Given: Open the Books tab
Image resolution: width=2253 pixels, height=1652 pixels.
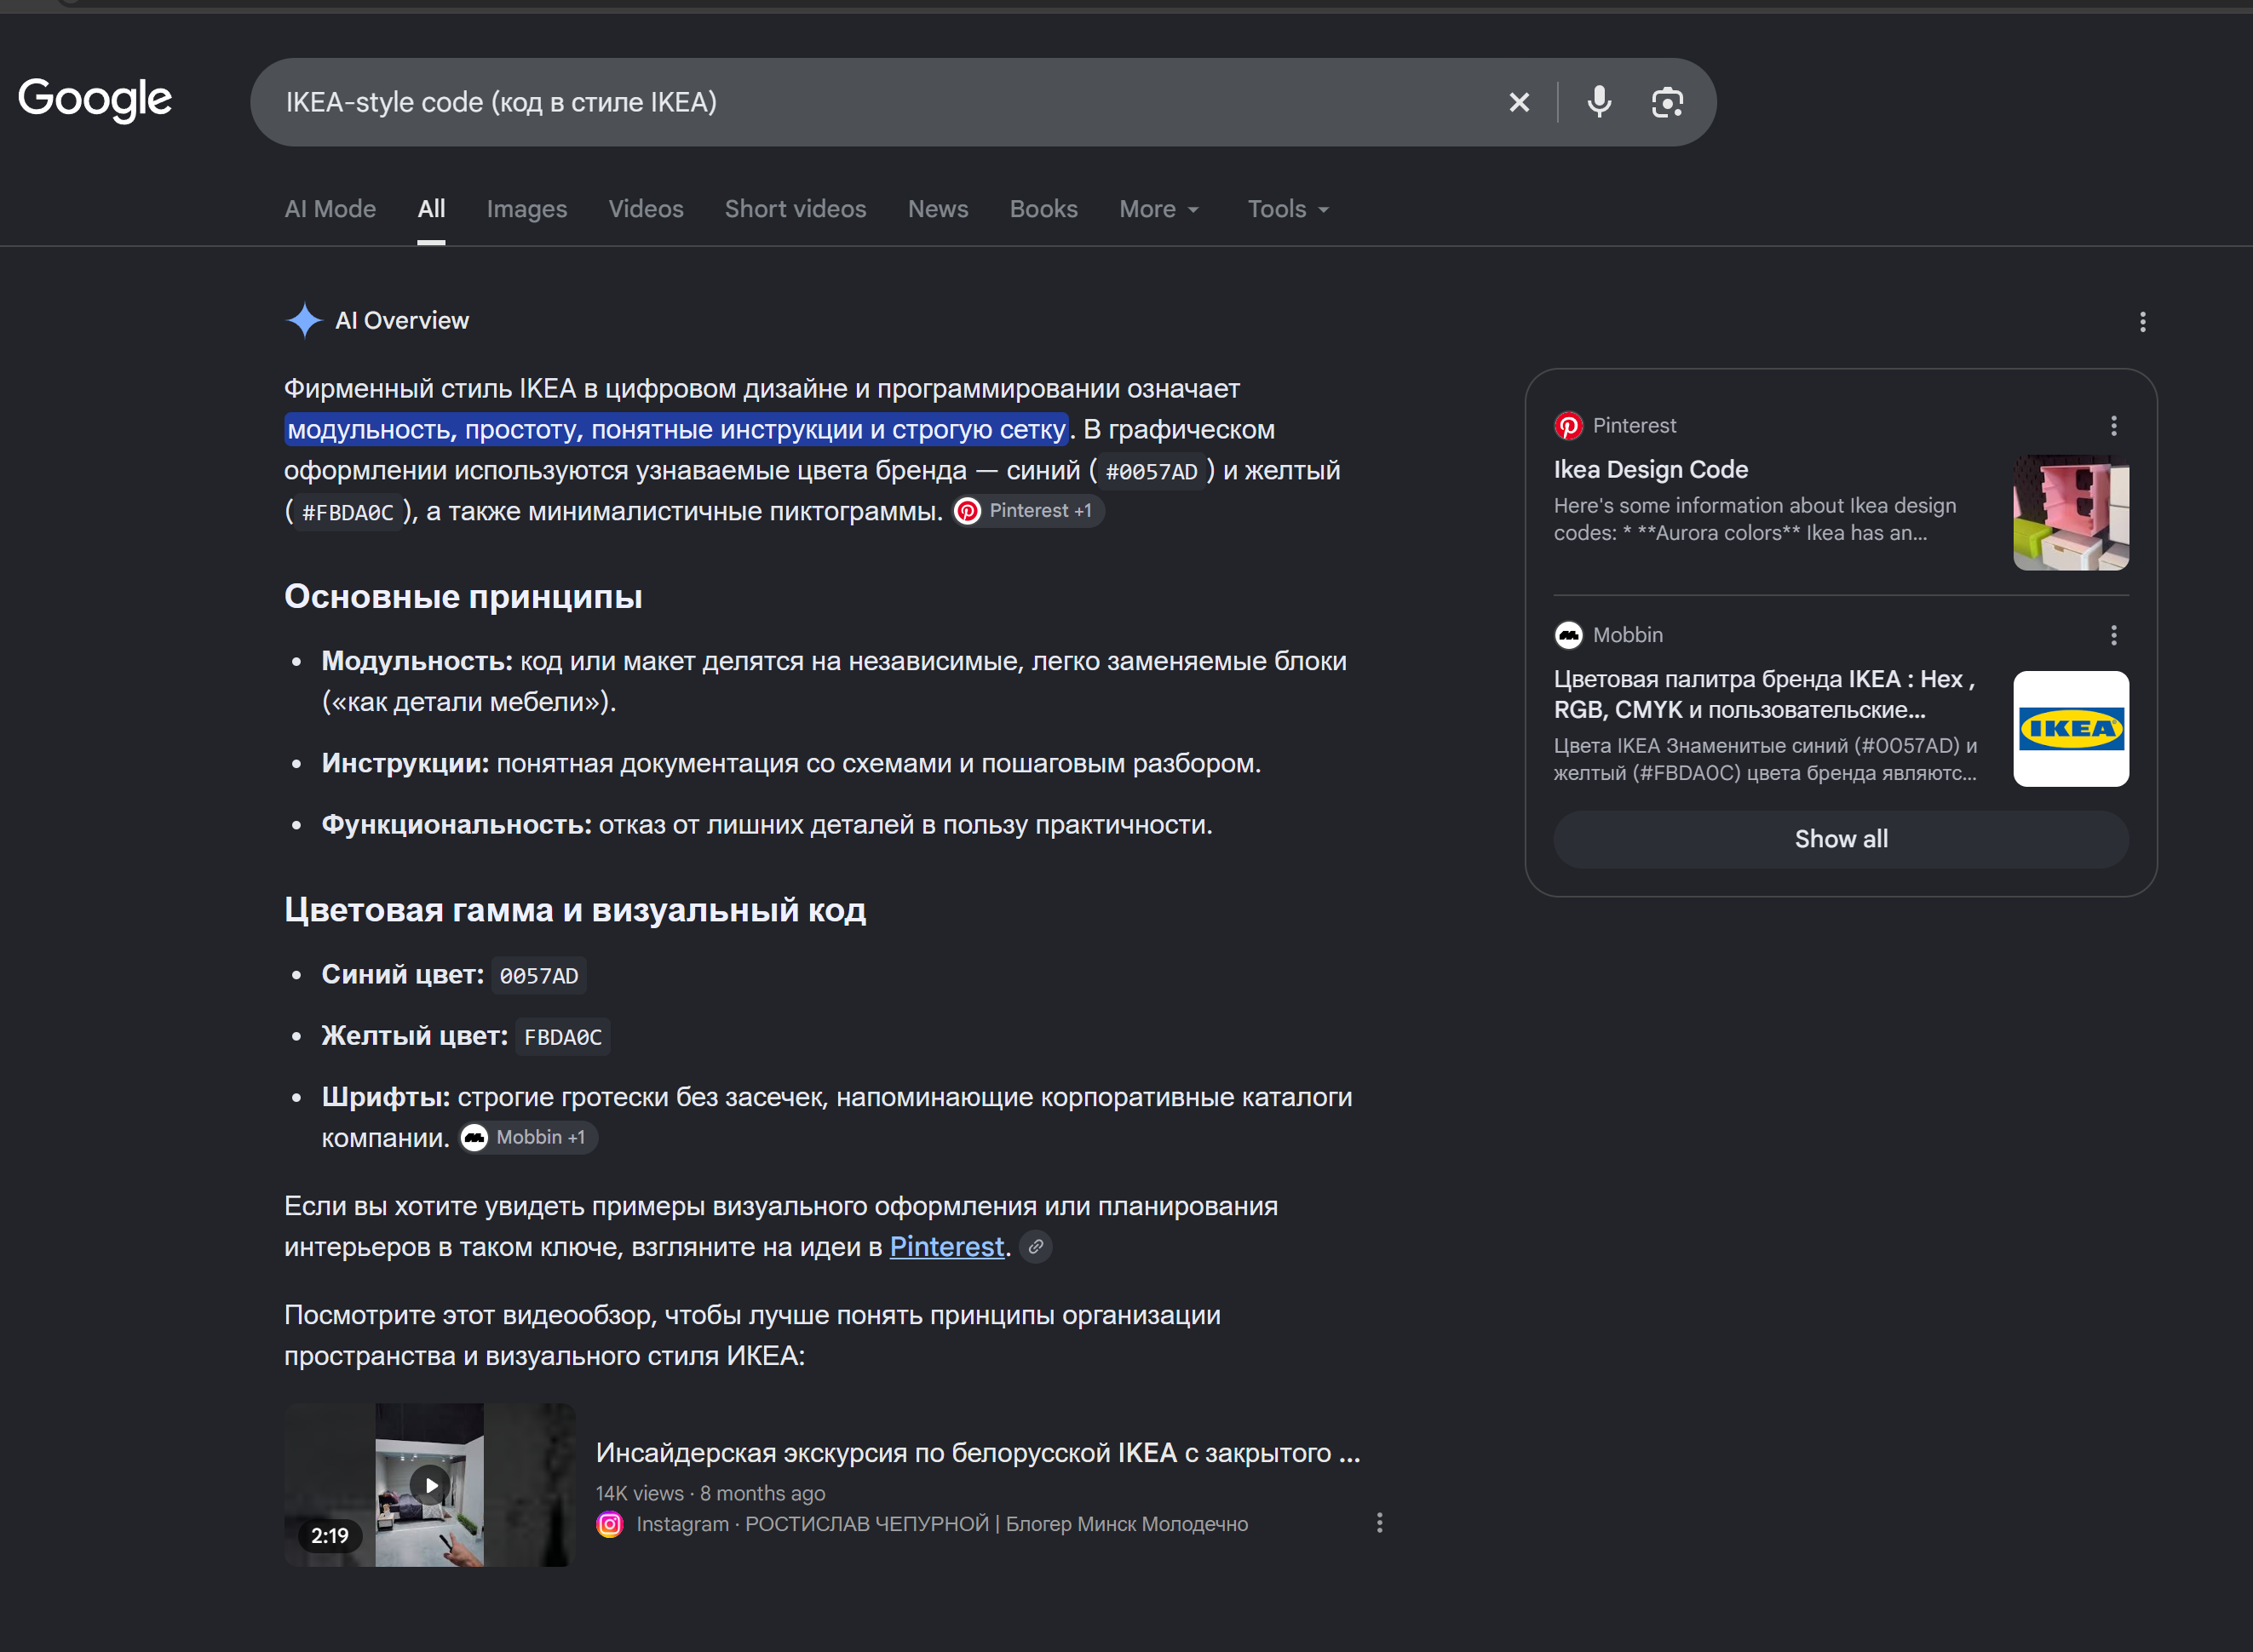Looking at the screenshot, I should click(1043, 209).
